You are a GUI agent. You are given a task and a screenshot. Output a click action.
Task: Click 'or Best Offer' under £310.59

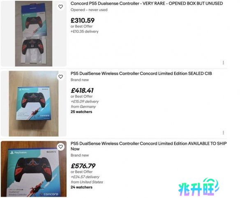click(x=81, y=26)
